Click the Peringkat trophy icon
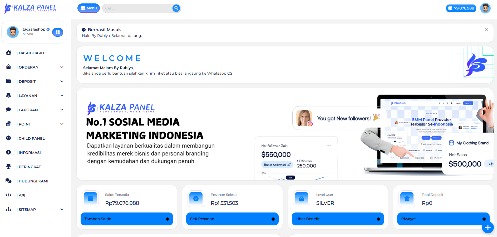 pos(8,167)
